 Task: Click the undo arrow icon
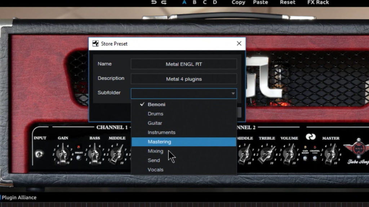click(154, 3)
